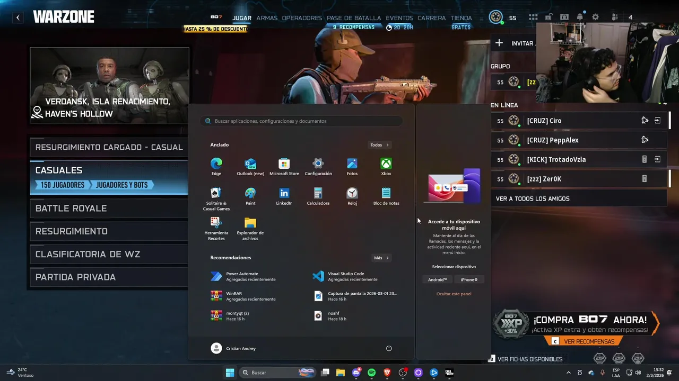Launch Outlook (new) pinned app

(250, 167)
